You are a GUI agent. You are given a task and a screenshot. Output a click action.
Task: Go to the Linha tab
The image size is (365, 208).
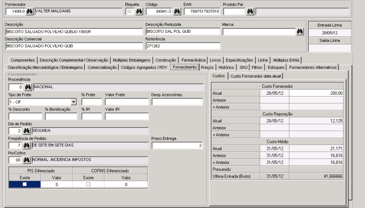point(262,60)
